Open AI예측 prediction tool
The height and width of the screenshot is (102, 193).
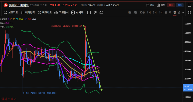click(77, 12)
